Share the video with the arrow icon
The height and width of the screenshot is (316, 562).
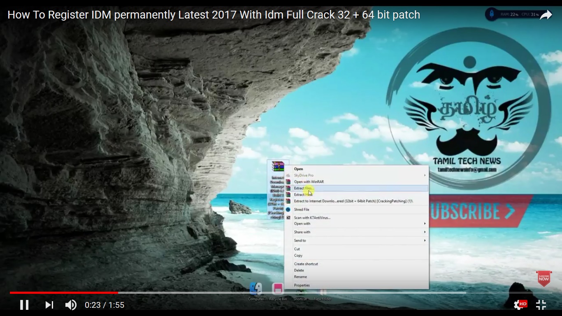click(x=546, y=15)
